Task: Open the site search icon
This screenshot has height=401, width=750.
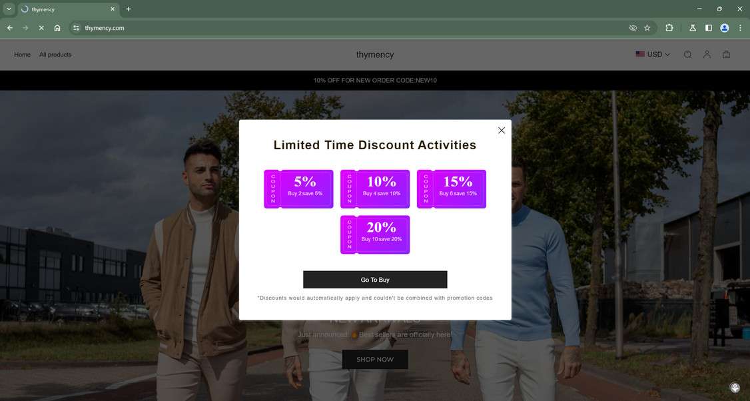Action: coord(688,54)
